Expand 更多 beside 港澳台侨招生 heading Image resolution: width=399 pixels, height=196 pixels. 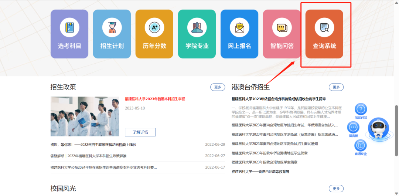(x=336, y=87)
